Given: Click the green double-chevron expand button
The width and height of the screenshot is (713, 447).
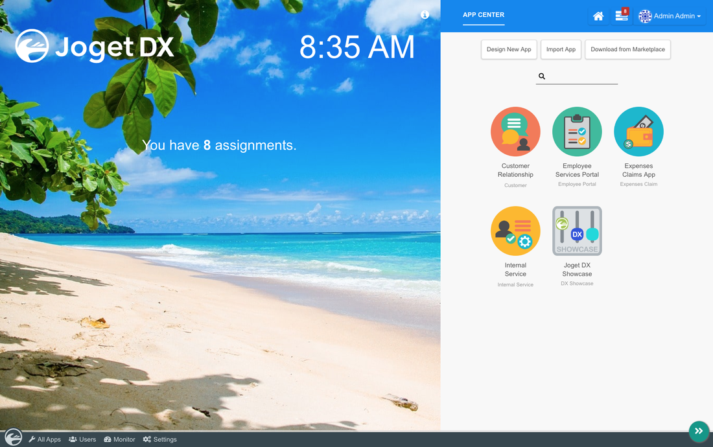Looking at the screenshot, I should [699, 431].
